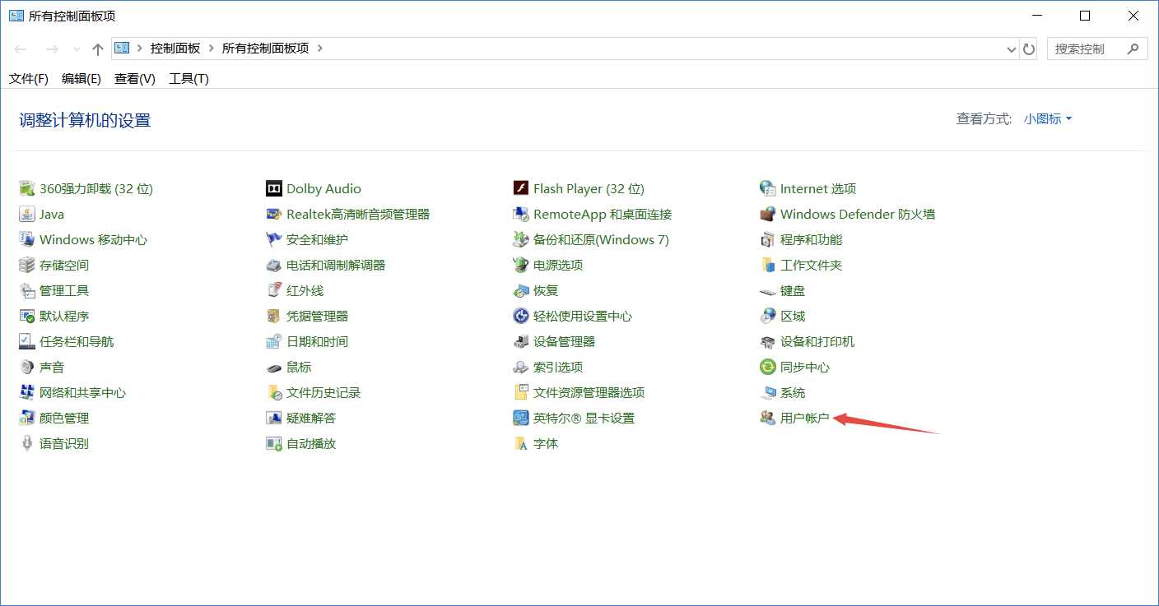This screenshot has height=606, width=1159.
Task: Click the forward navigation arrow
Action: tap(51, 49)
